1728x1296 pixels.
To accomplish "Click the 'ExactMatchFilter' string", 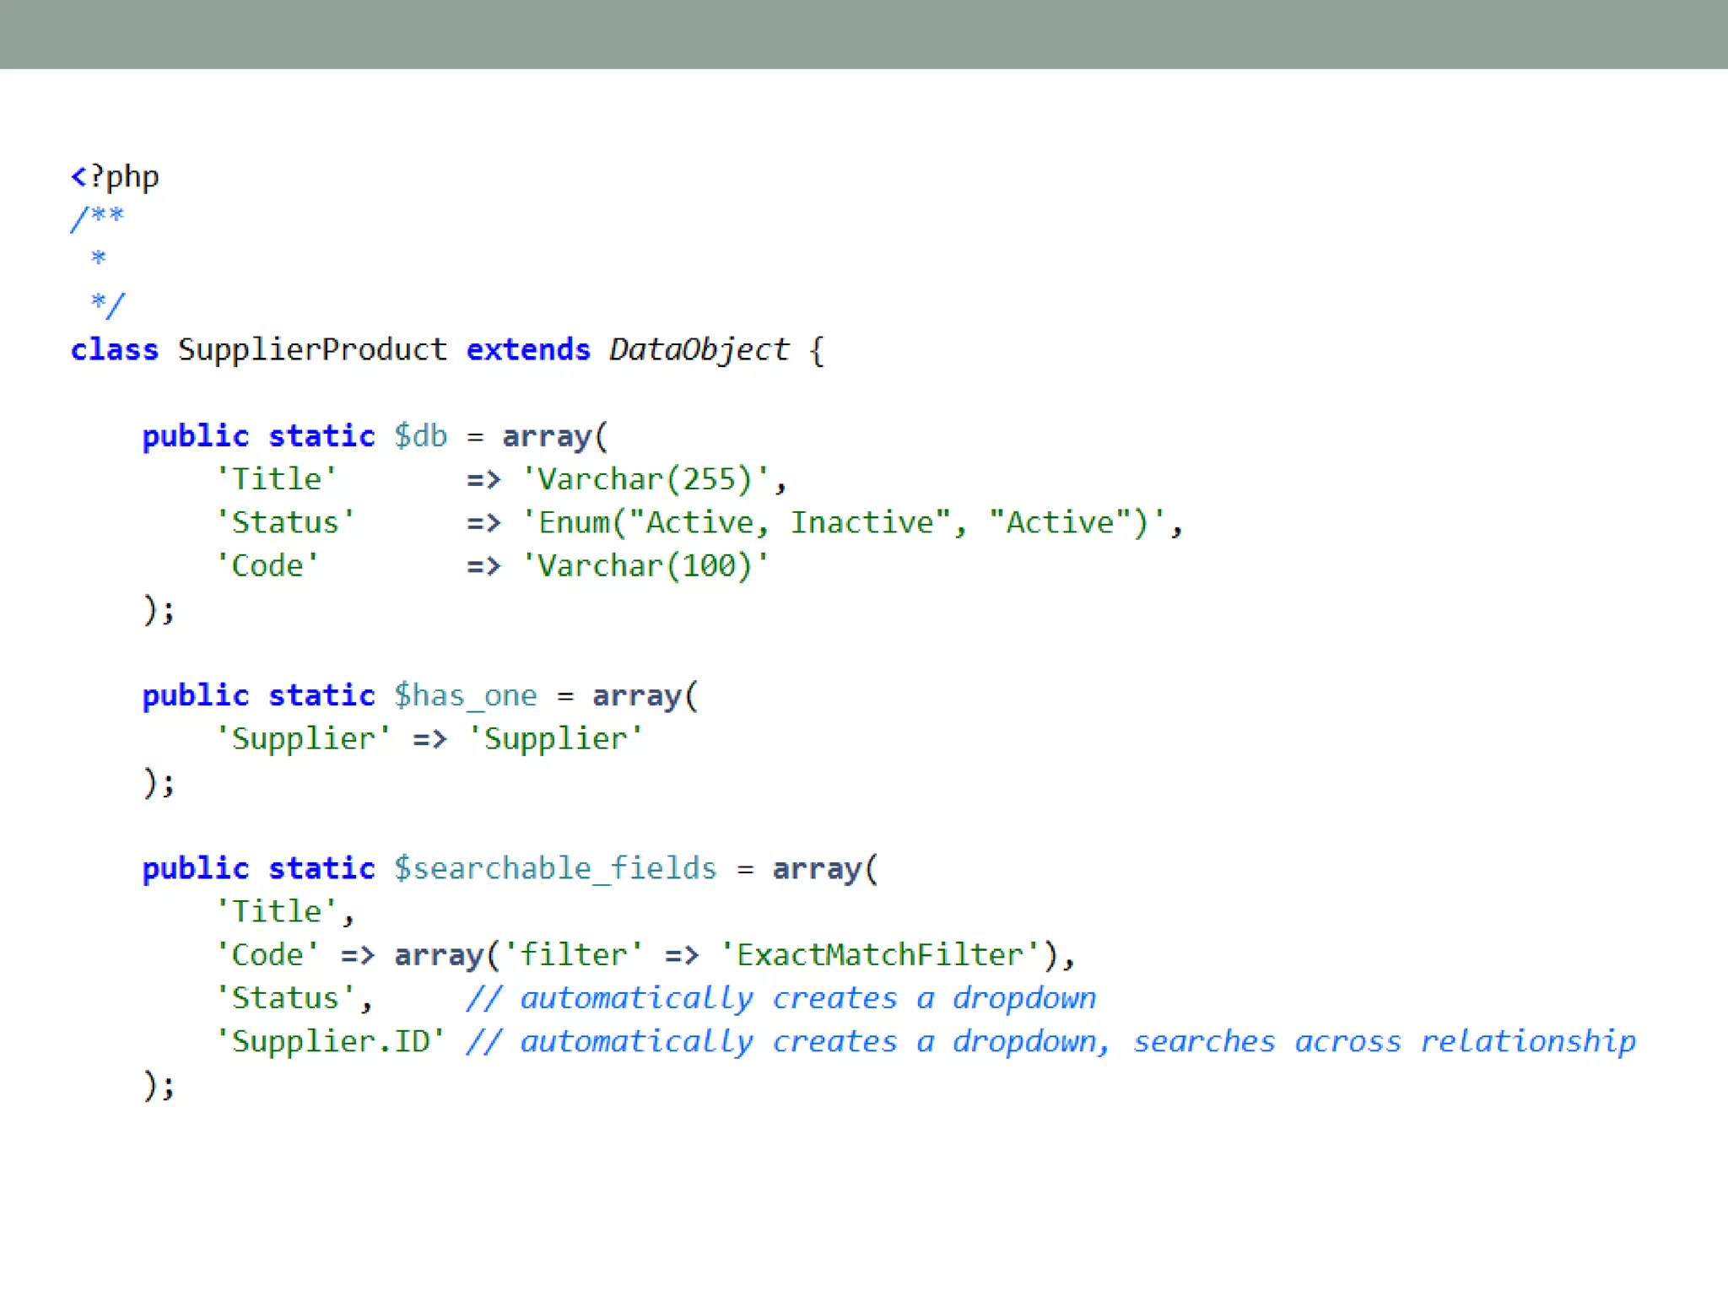I will click(880, 955).
